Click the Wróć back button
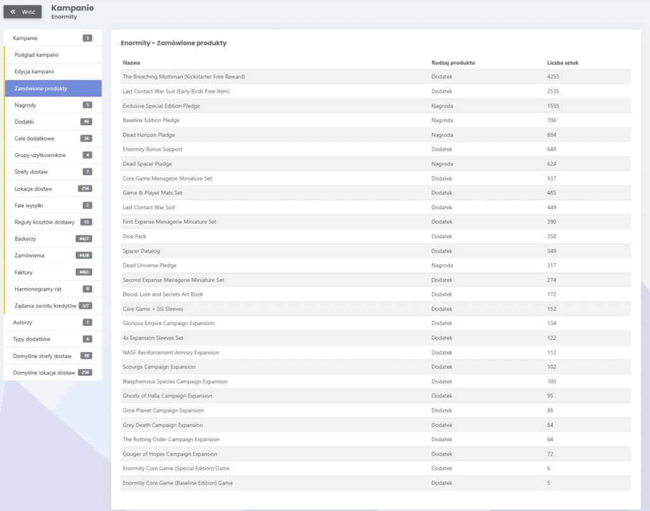 (22, 11)
